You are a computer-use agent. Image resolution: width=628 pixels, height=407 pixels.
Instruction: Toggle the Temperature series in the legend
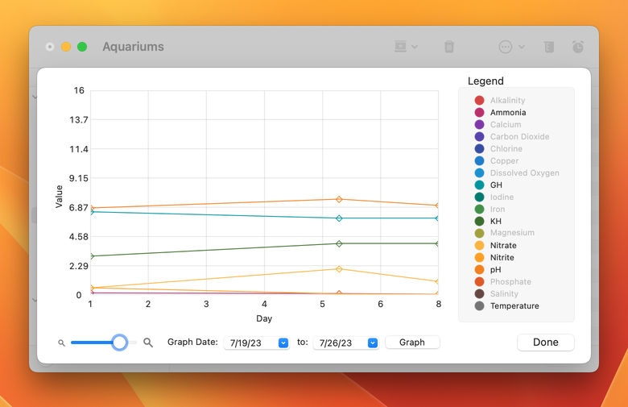click(x=514, y=306)
